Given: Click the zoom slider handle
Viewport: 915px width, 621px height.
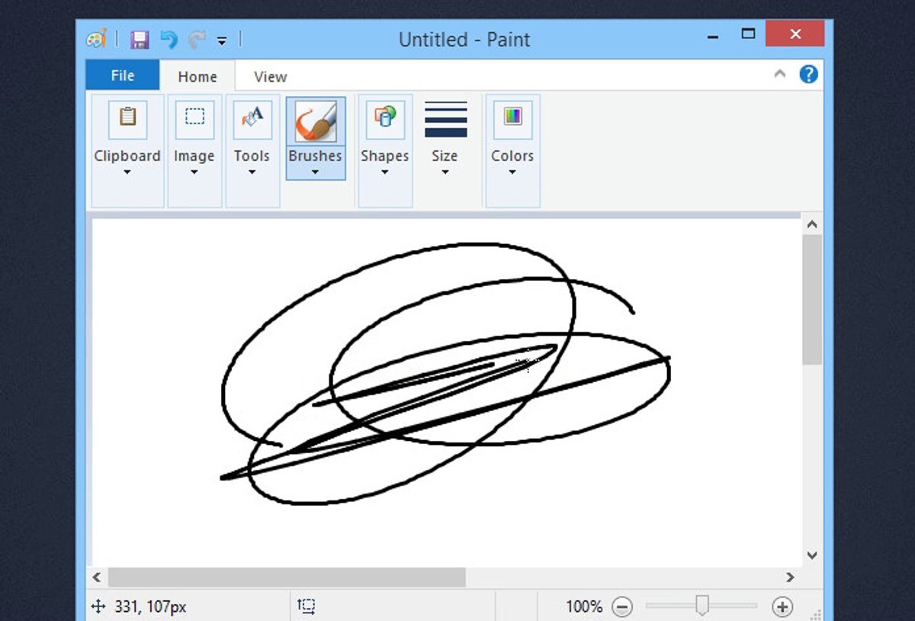Looking at the screenshot, I should [702, 607].
